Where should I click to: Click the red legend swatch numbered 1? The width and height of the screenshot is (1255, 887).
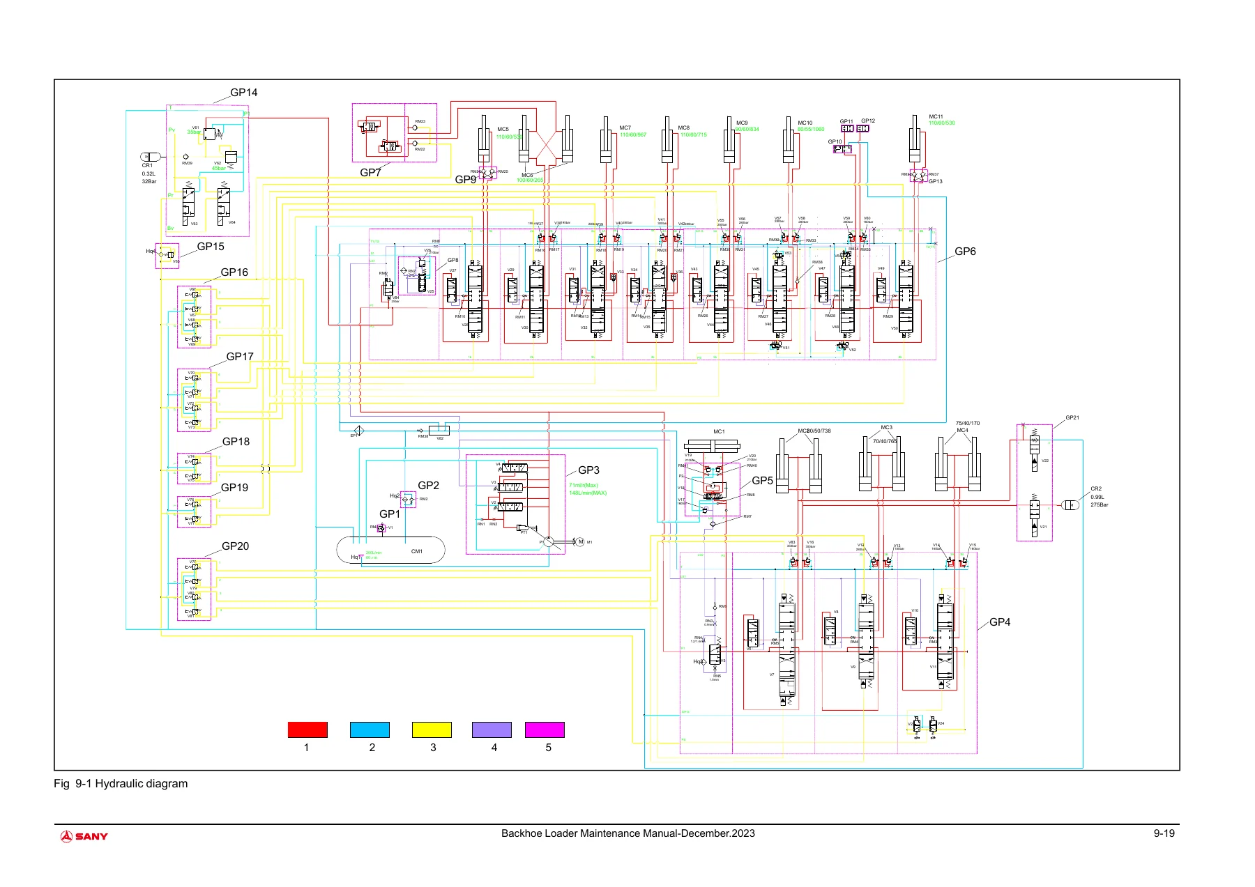tap(307, 730)
